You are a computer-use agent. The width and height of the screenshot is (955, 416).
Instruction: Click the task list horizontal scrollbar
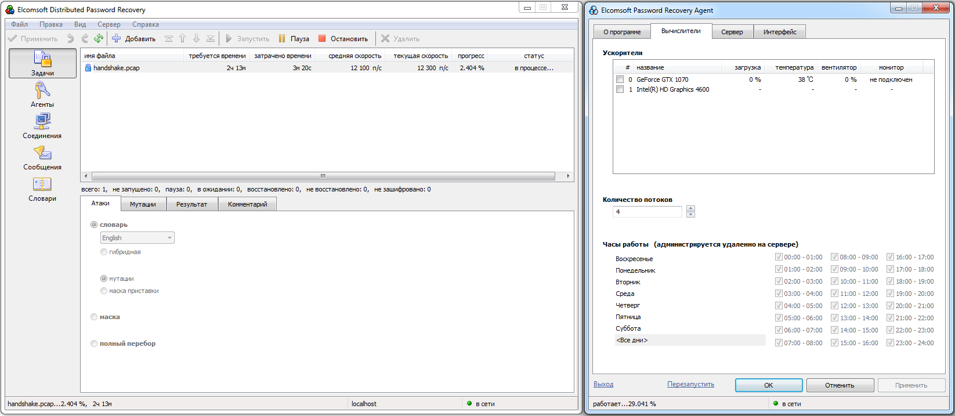coord(323,176)
